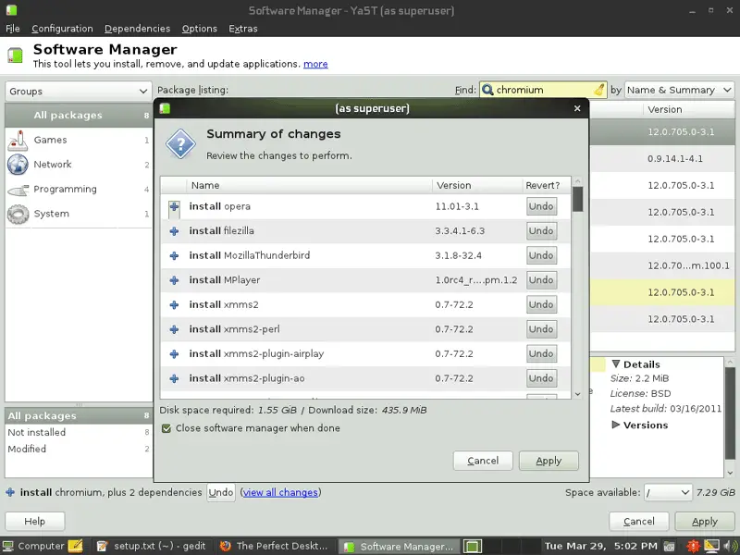
Task: Select the Games group joystick icon
Action: pos(18,141)
